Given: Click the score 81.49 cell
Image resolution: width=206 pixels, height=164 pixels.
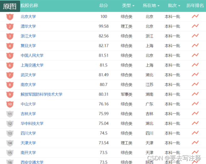Looking at the screenshot, I should (104, 75).
